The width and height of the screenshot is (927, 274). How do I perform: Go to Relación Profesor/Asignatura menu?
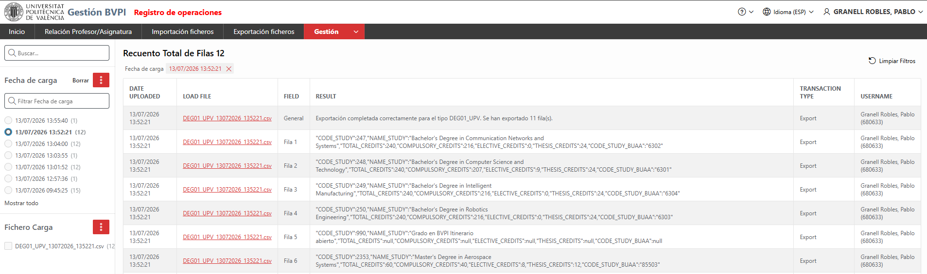tap(88, 32)
